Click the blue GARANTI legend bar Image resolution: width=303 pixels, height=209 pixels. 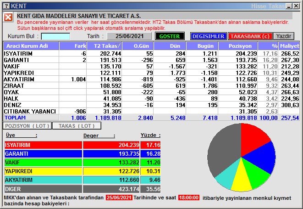click(x=43, y=153)
